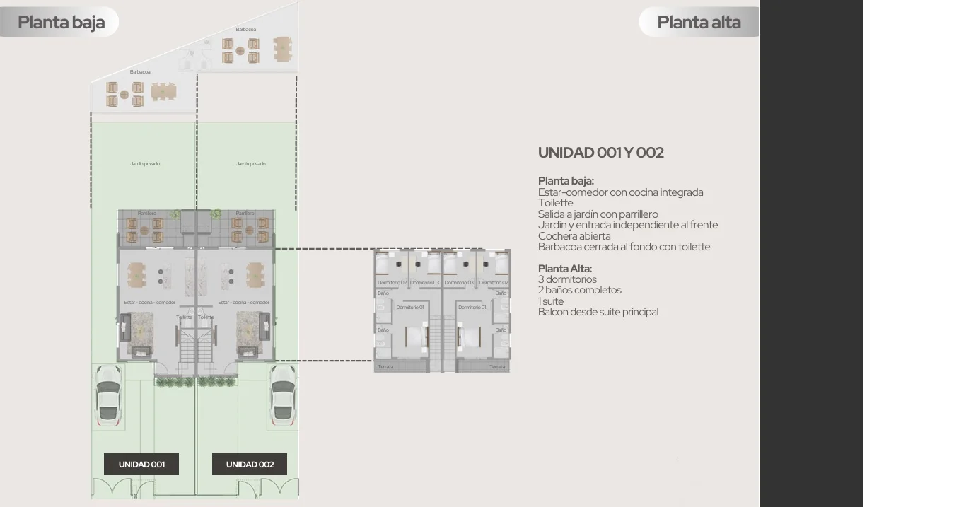Click the UNIDAD 002 label button
966x507 pixels.
click(x=250, y=465)
